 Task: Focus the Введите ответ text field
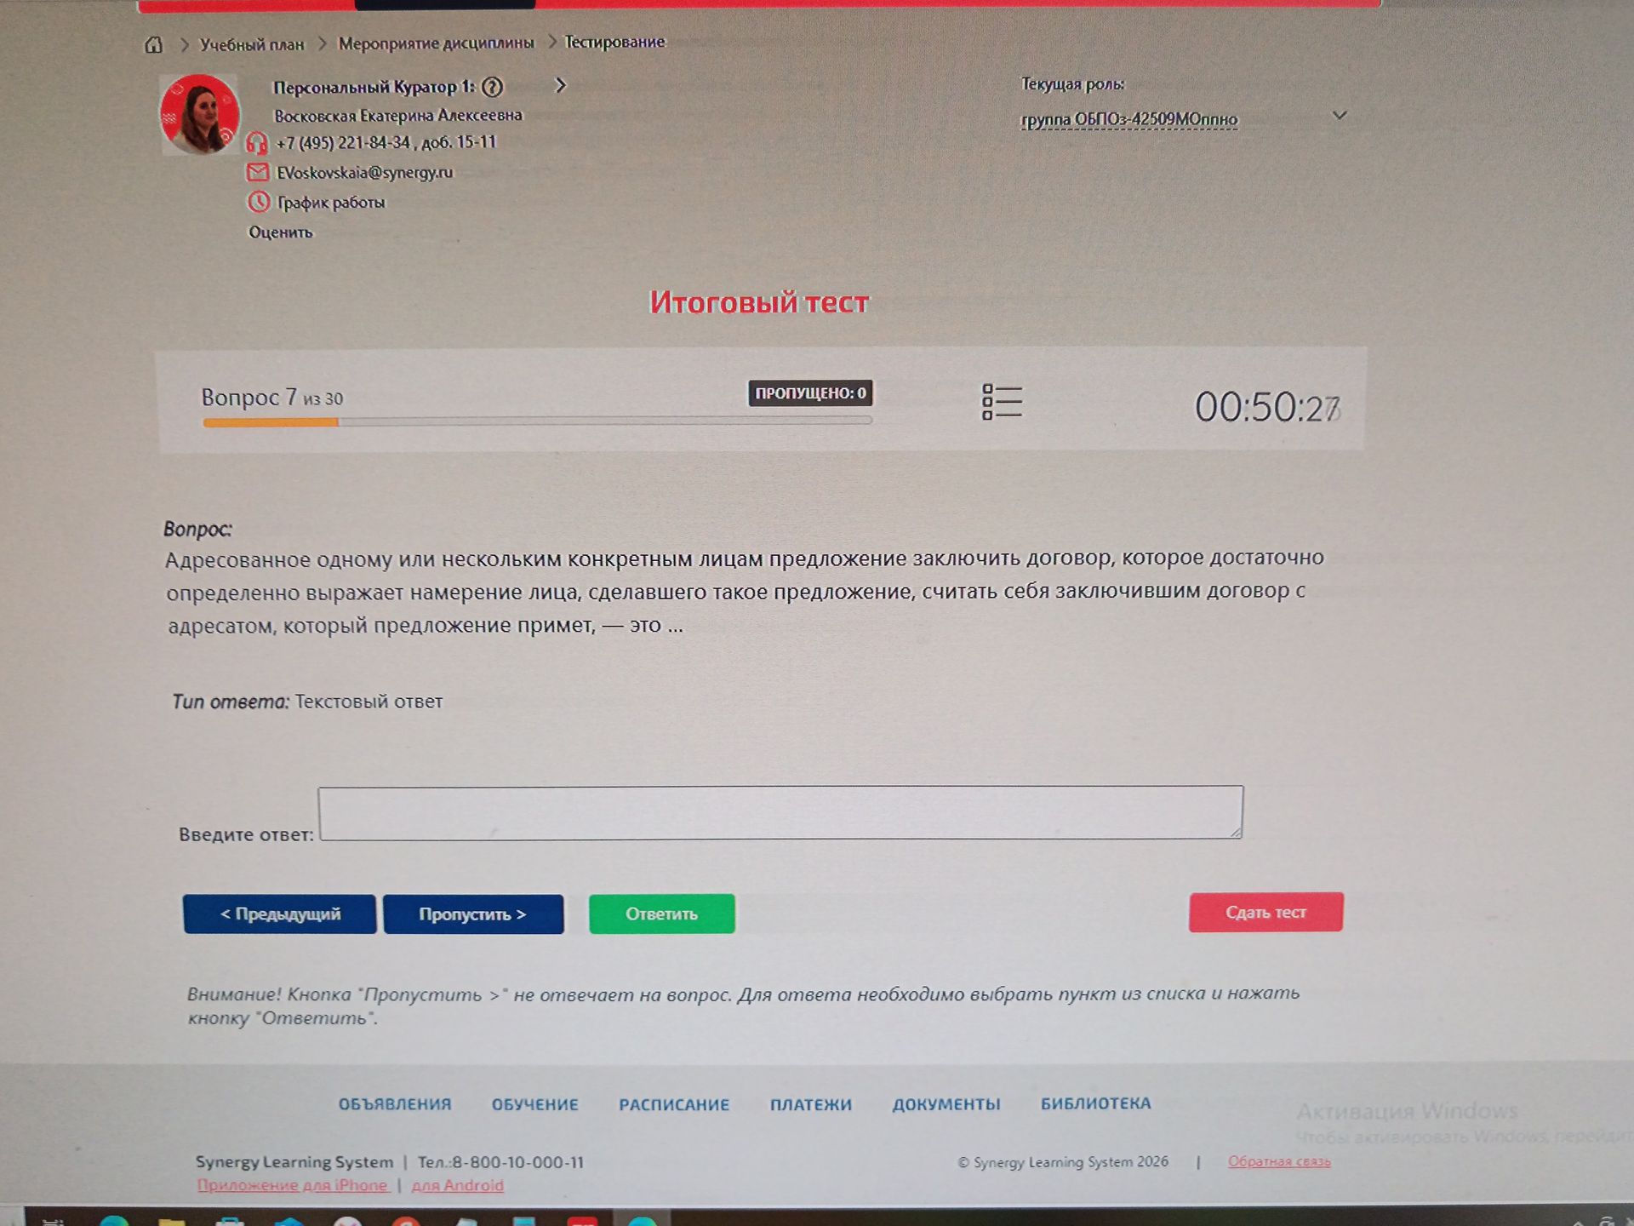[780, 812]
